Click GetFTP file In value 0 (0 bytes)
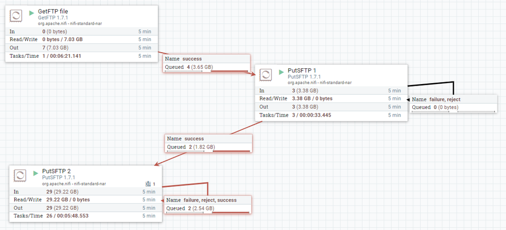This screenshot has width=506, height=230. click(x=54, y=31)
